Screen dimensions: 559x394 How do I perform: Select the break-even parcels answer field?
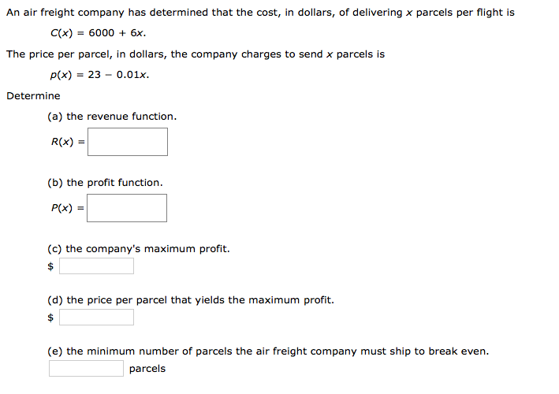[x=86, y=368]
